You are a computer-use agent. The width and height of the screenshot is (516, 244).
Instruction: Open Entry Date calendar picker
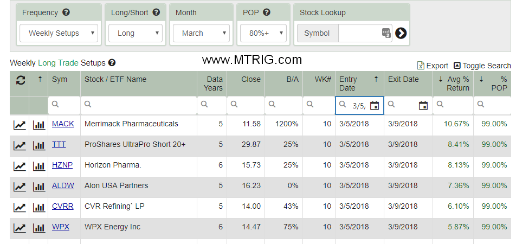click(x=375, y=106)
